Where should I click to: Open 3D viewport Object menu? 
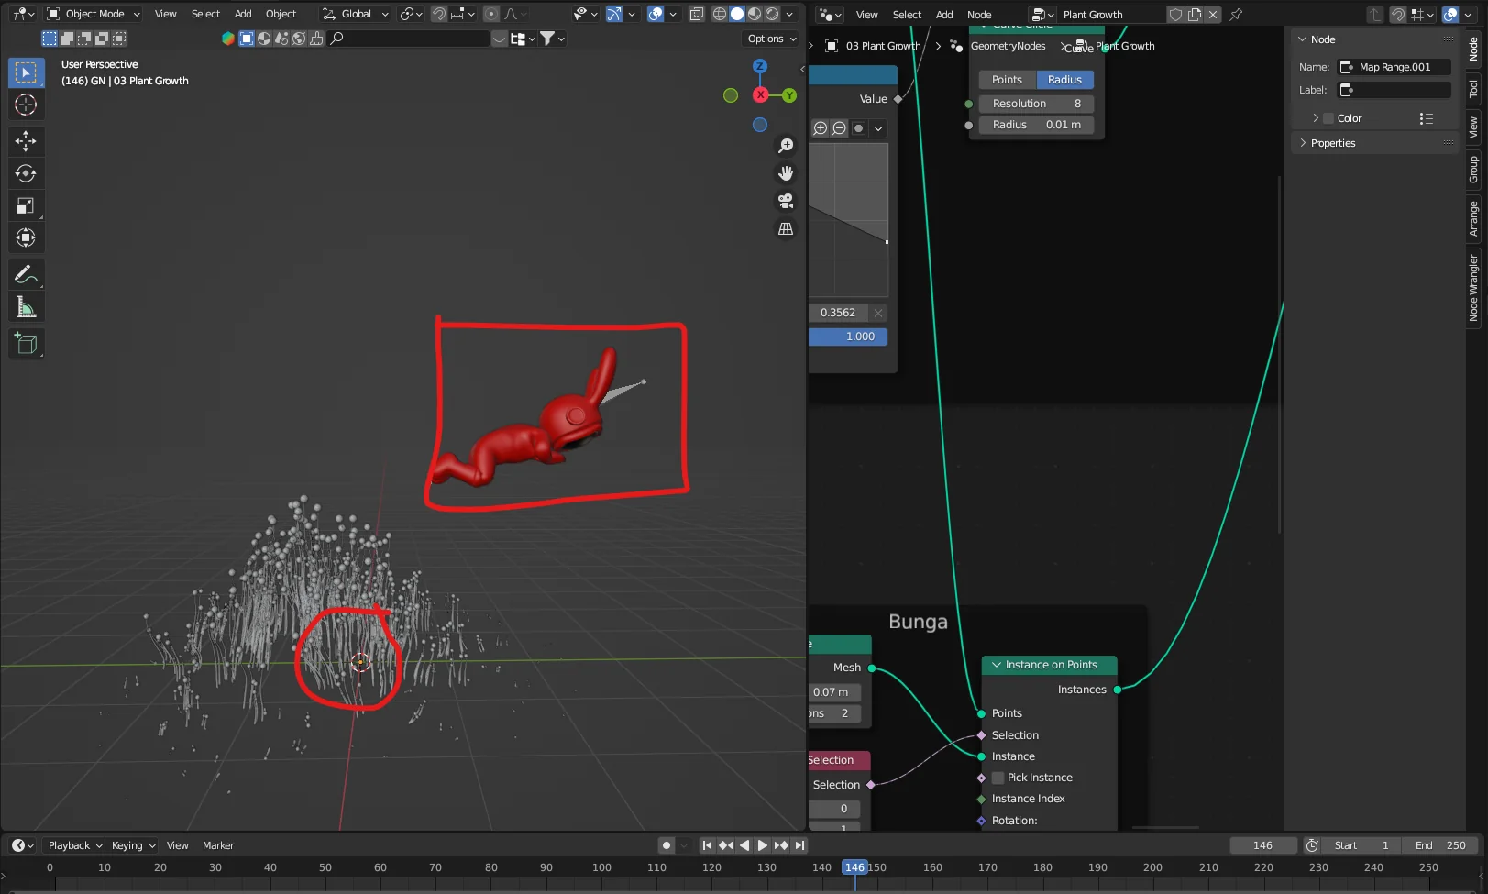pyautogui.click(x=281, y=14)
